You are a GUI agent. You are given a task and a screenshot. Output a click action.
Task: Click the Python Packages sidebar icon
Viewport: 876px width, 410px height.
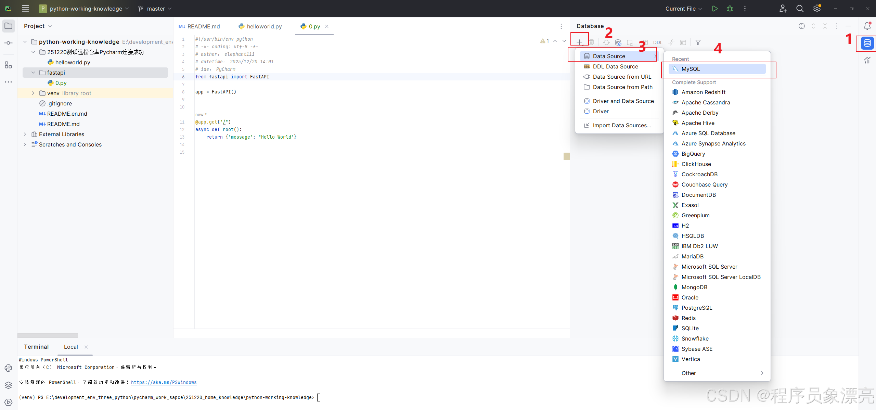coord(9,385)
